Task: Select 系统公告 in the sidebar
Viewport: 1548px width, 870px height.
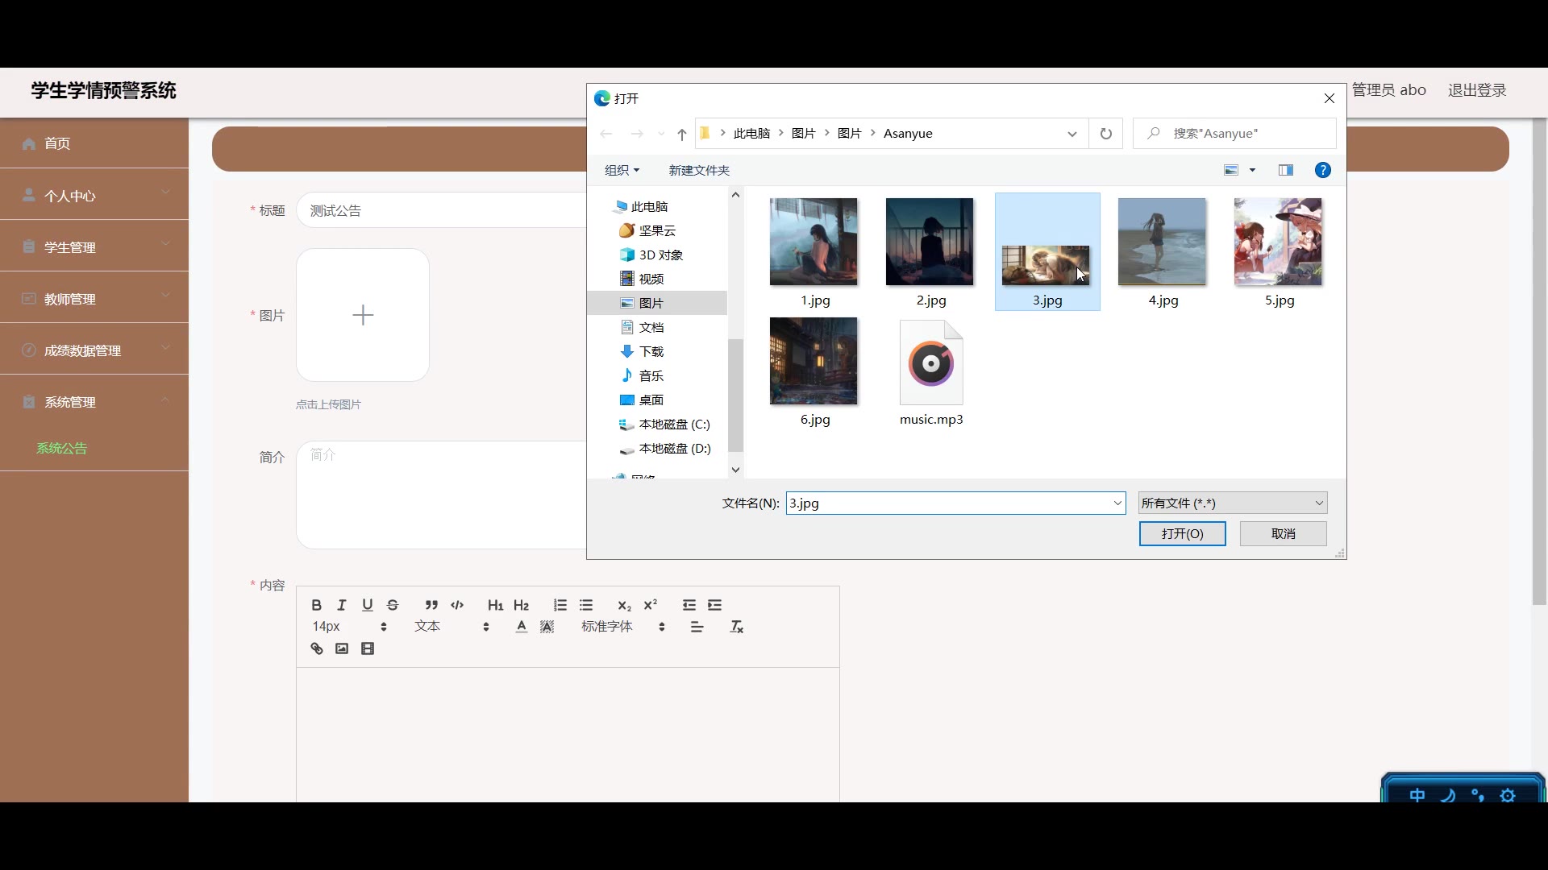Action: pyautogui.click(x=61, y=448)
